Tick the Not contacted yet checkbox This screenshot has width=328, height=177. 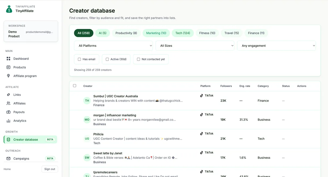(139, 59)
